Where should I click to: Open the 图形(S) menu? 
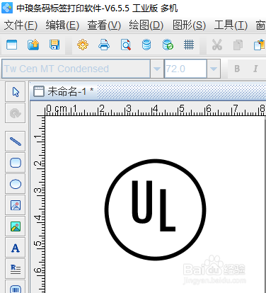189,25
